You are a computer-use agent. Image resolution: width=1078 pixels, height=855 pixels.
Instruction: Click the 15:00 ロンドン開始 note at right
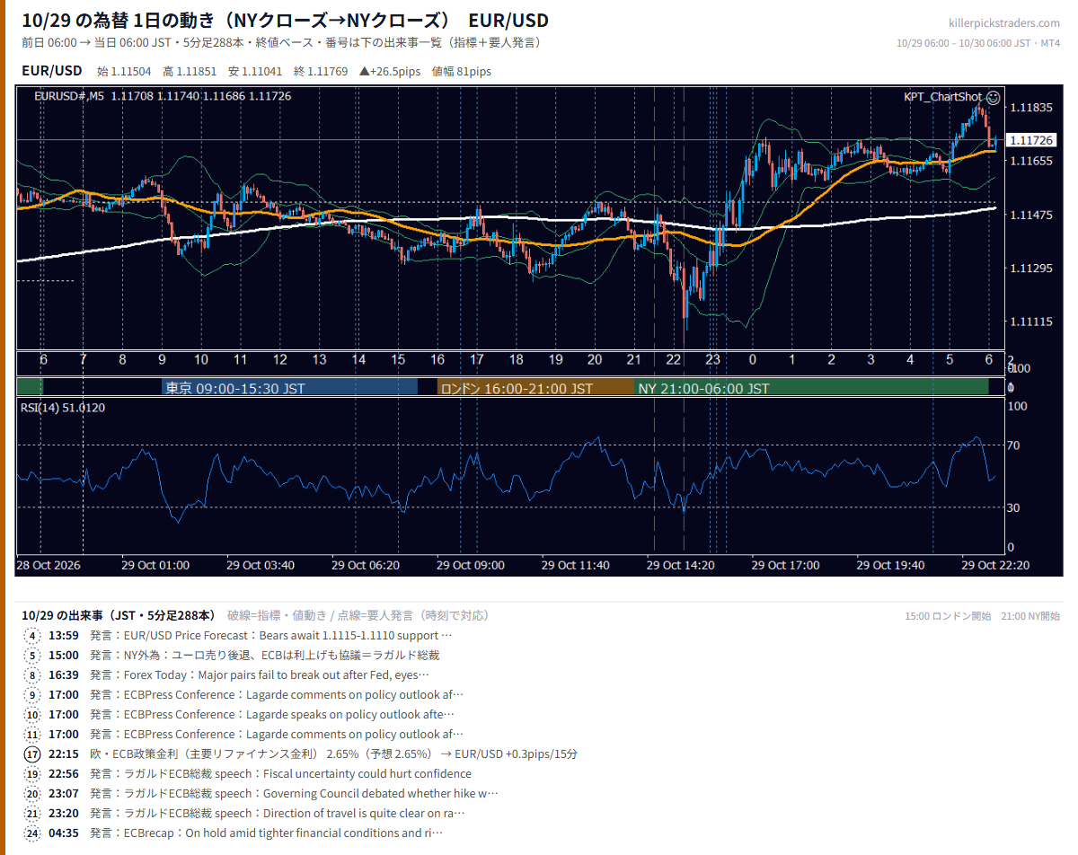click(x=948, y=616)
